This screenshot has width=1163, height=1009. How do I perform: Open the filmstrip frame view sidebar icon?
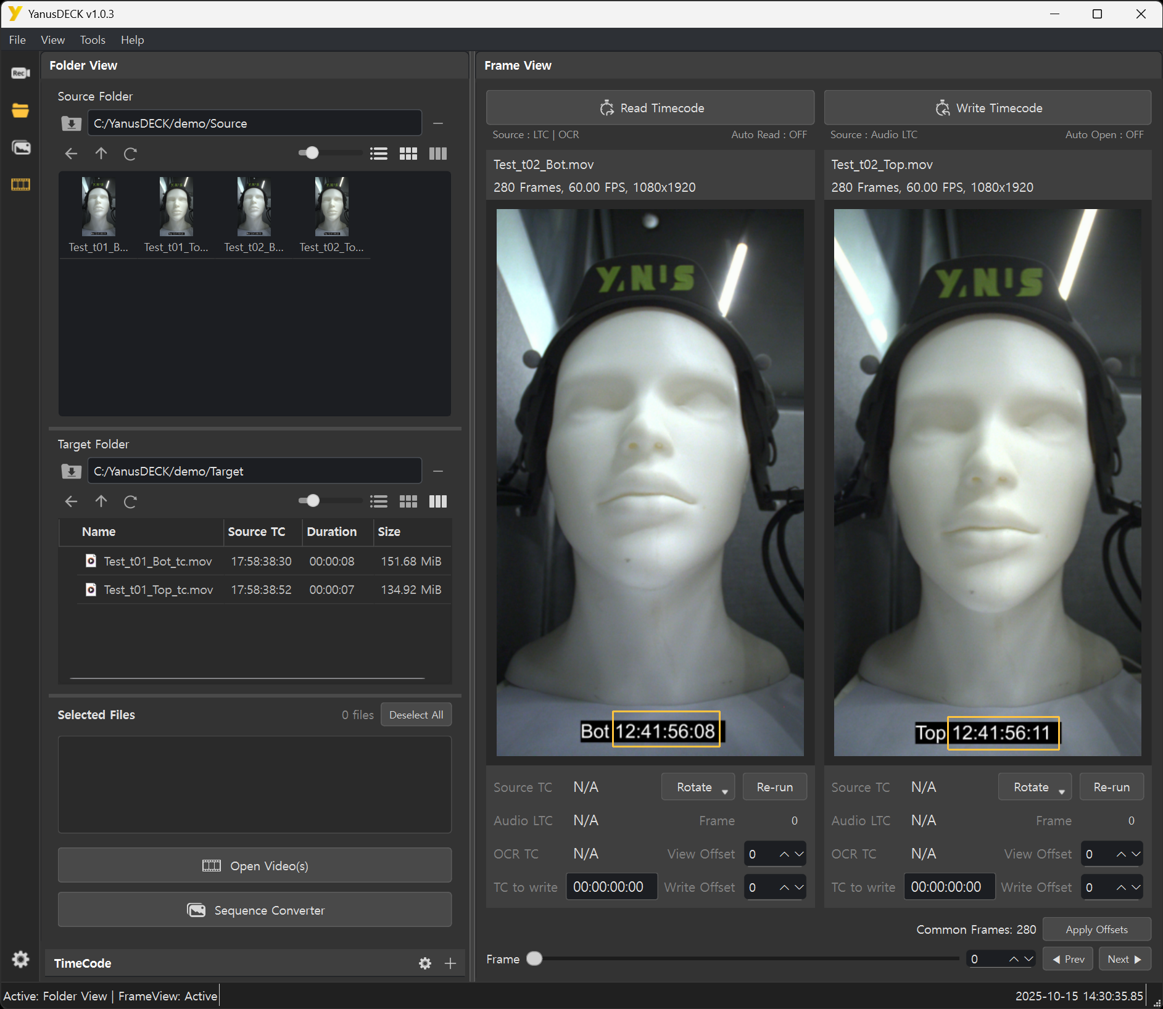tap(20, 184)
